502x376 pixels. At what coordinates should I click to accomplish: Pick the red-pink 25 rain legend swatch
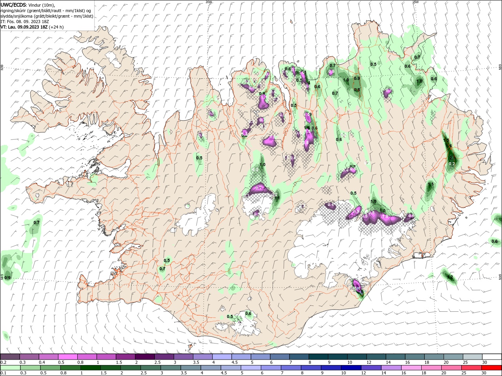click(x=471, y=368)
